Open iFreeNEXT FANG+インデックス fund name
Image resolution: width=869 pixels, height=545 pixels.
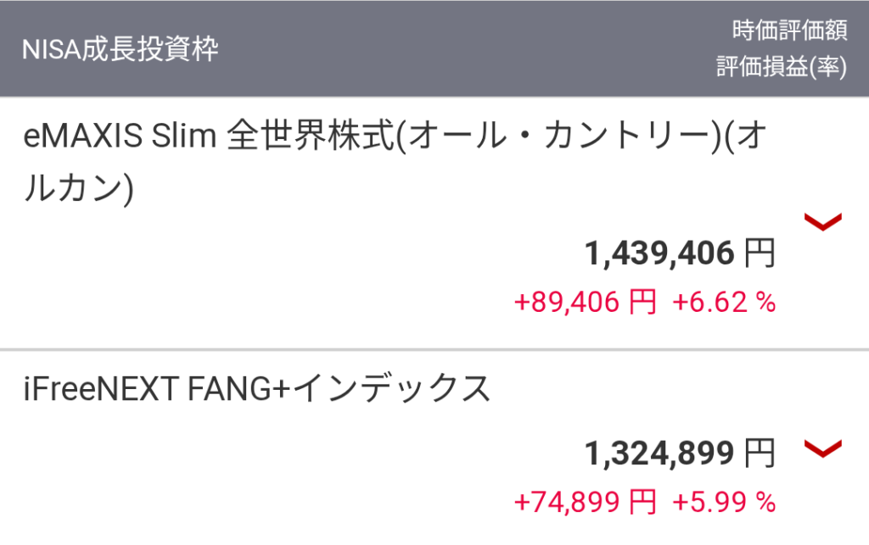257,389
